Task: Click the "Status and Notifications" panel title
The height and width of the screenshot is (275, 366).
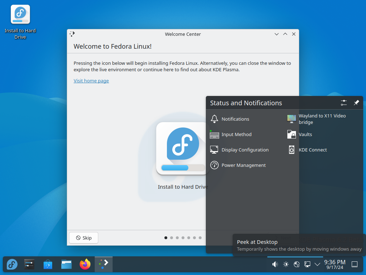Action: (x=246, y=103)
